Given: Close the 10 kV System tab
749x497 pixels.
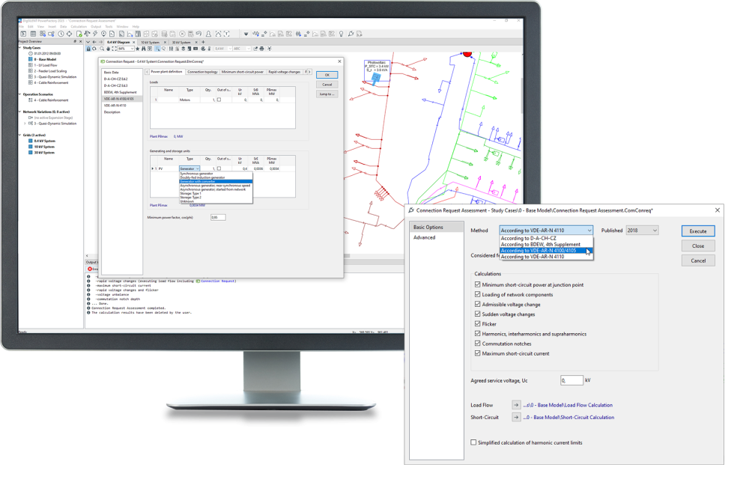Looking at the screenshot, I should click(x=165, y=43).
